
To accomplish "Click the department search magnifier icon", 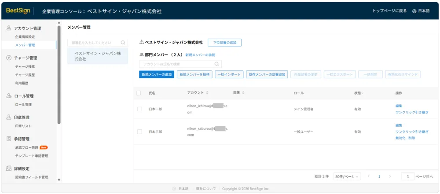I will (x=123, y=43).
